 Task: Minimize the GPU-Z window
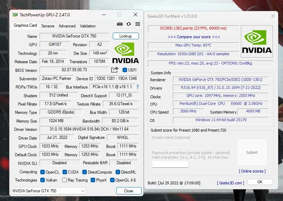pos(104,15)
